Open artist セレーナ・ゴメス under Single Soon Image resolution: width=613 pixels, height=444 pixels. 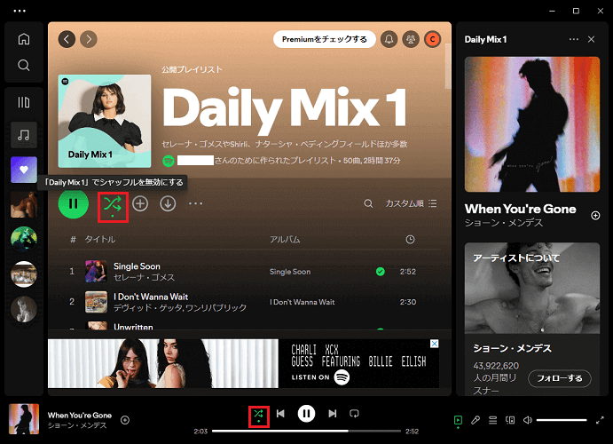[144, 277]
